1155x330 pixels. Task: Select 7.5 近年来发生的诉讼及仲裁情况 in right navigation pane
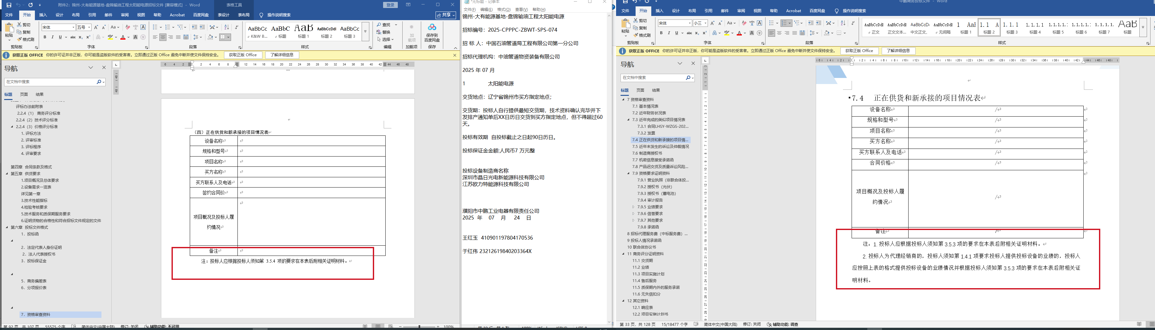[661, 146]
